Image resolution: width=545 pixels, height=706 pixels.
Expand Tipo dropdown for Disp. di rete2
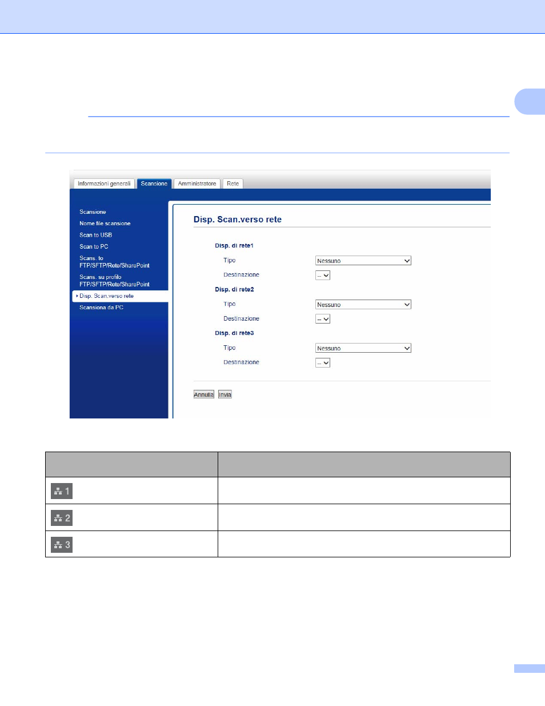363,305
